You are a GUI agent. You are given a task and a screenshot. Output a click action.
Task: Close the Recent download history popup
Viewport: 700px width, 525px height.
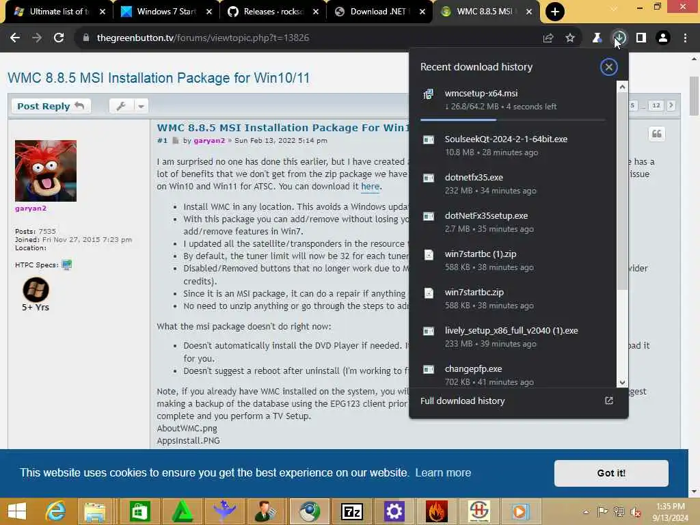[608, 67]
